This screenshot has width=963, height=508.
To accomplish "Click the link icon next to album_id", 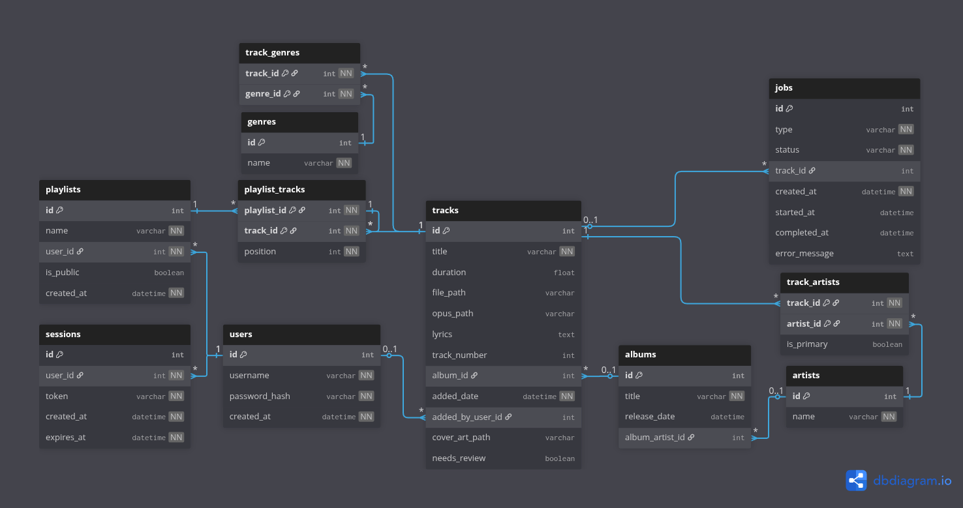I will click(474, 376).
